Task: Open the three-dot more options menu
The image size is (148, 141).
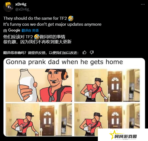Action: point(143,4)
